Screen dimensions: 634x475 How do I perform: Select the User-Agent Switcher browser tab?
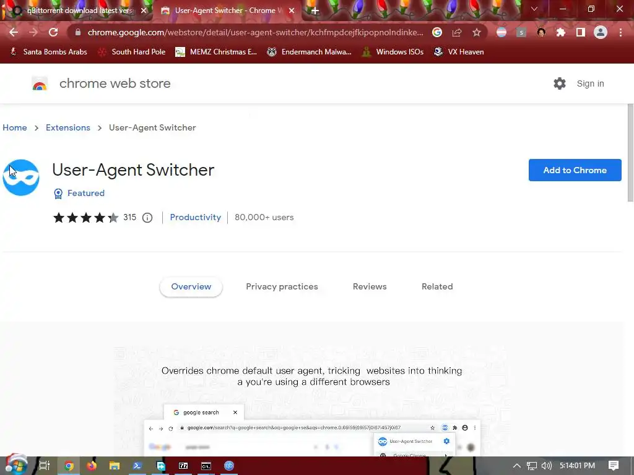(227, 11)
